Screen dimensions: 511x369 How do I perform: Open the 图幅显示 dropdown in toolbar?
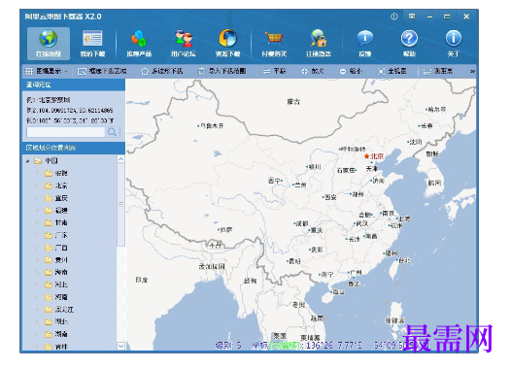(47, 71)
